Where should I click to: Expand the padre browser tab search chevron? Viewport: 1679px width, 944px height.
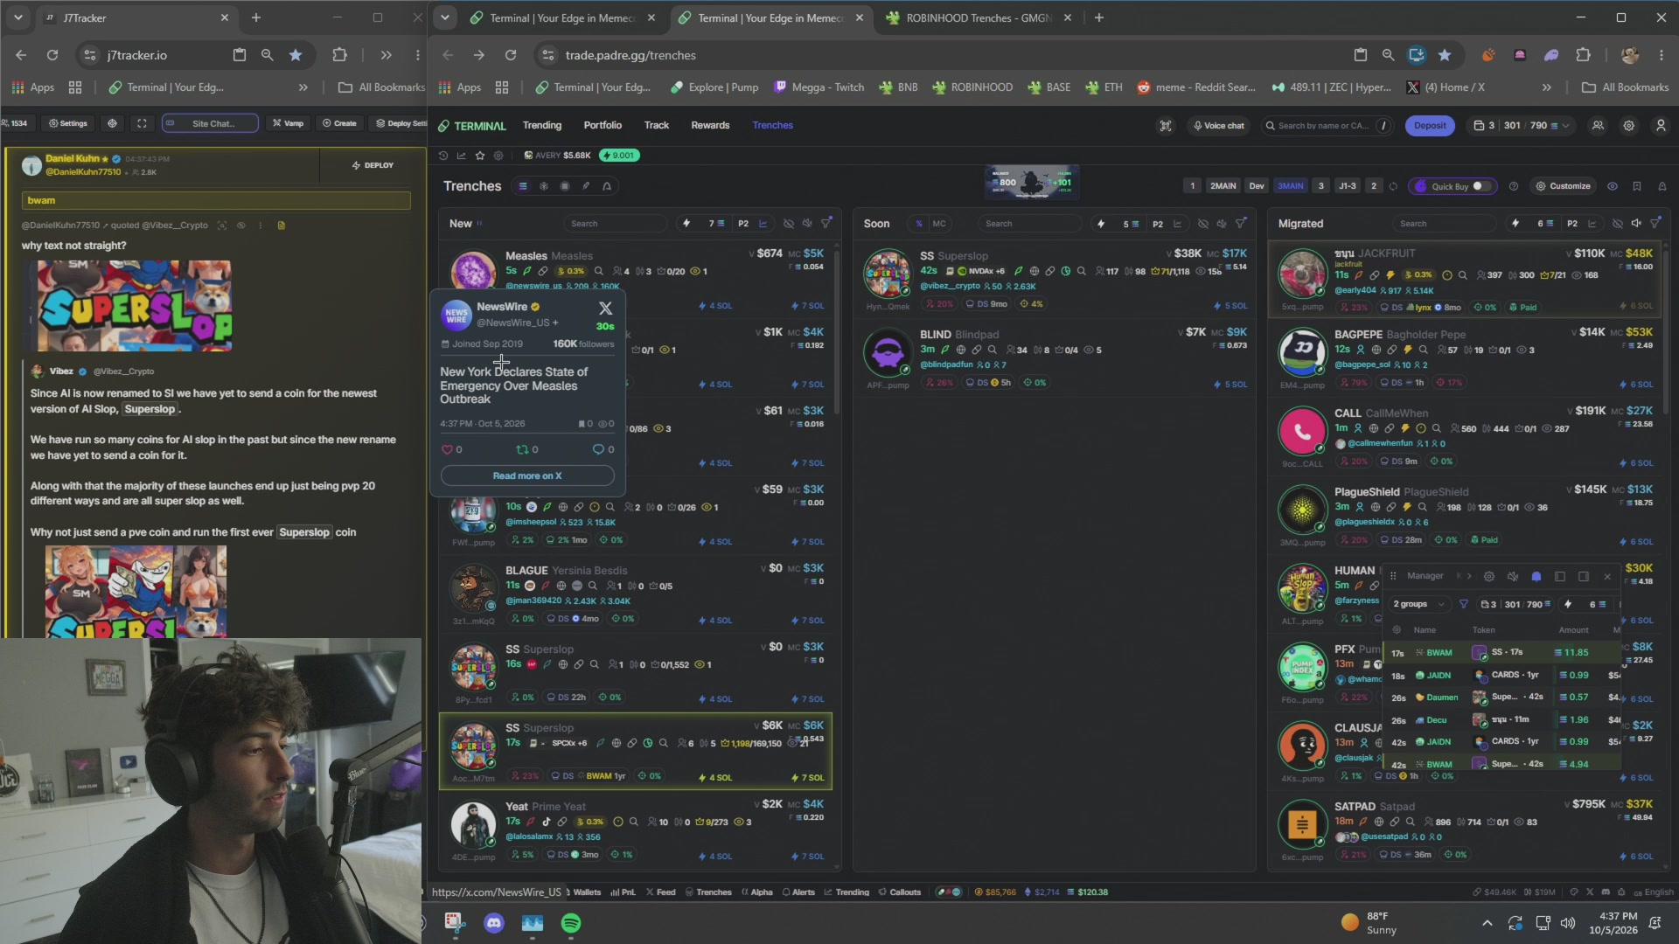coord(445,17)
